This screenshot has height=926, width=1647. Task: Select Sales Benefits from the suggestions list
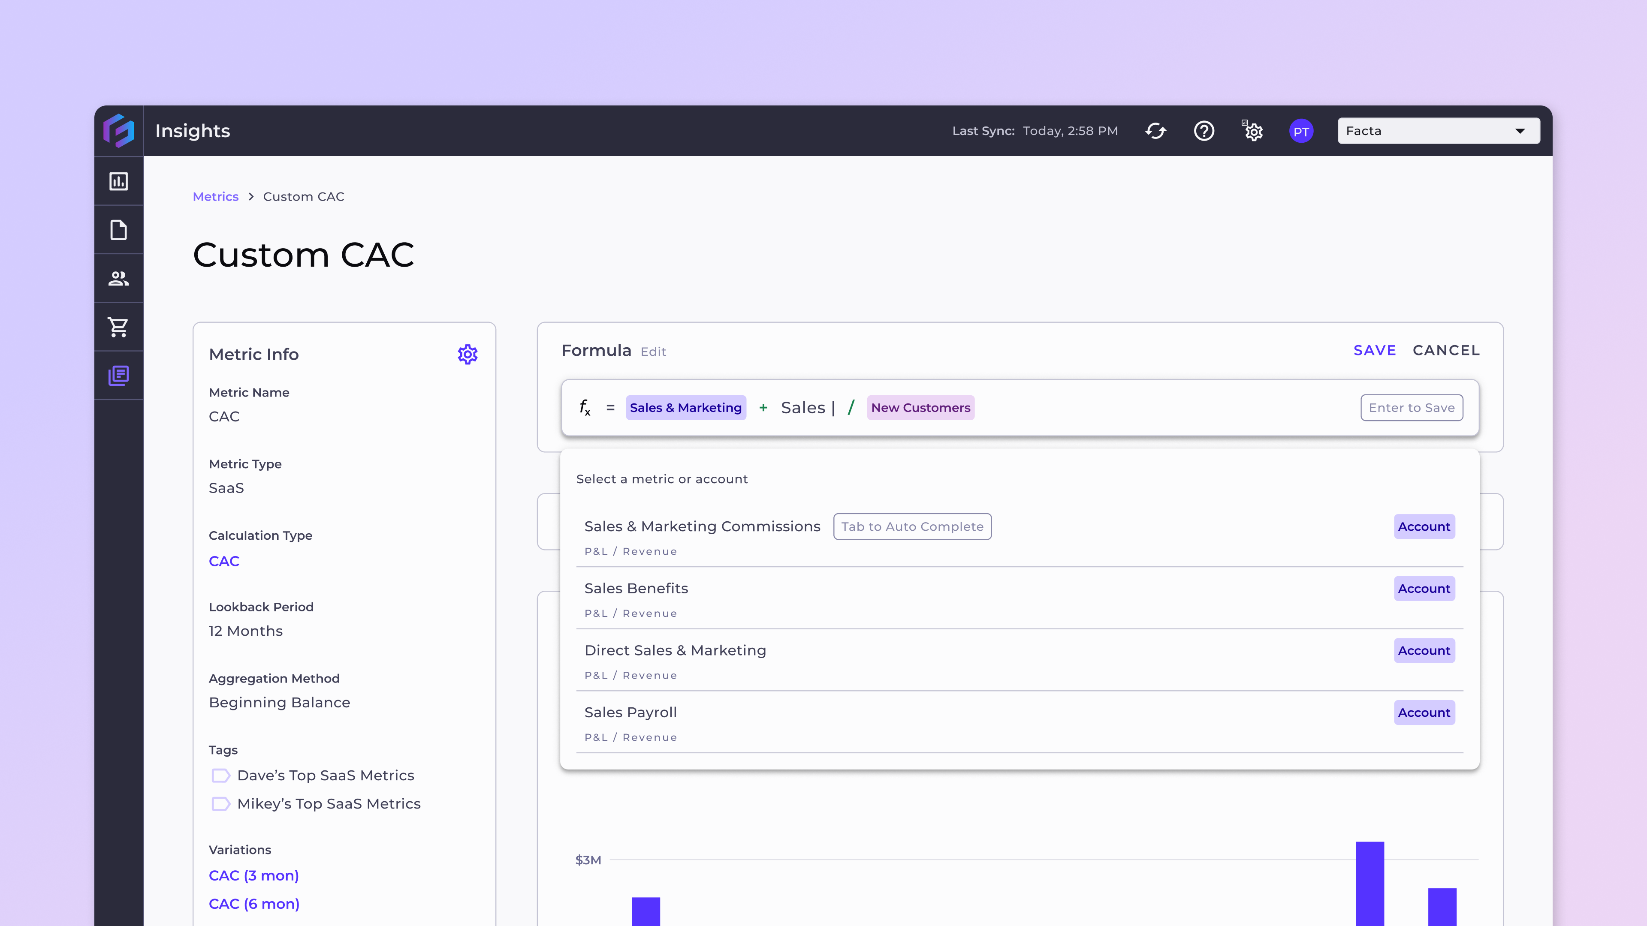point(637,588)
